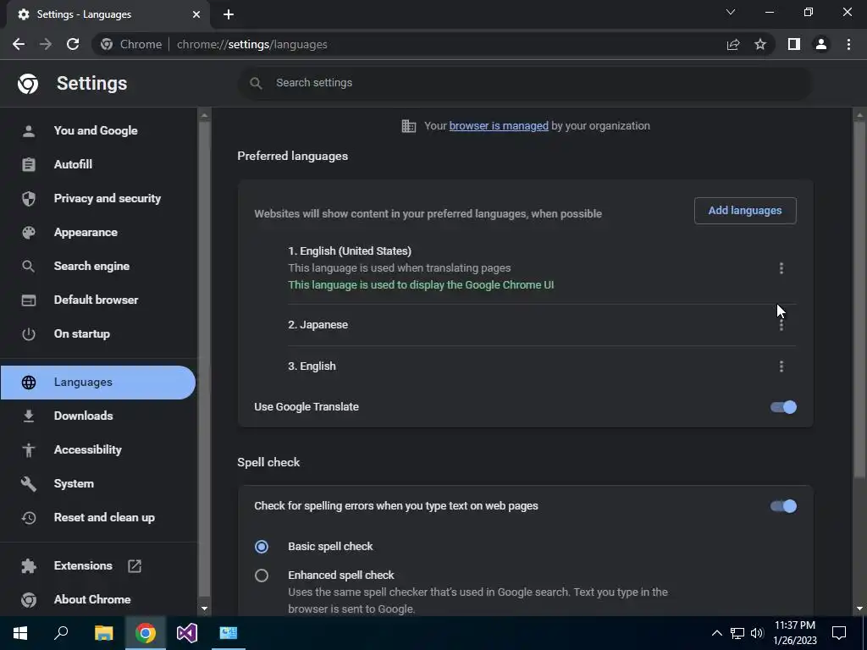Open Search engine settings
This screenshot has width=867, height=650.
(x=98, y=266)
